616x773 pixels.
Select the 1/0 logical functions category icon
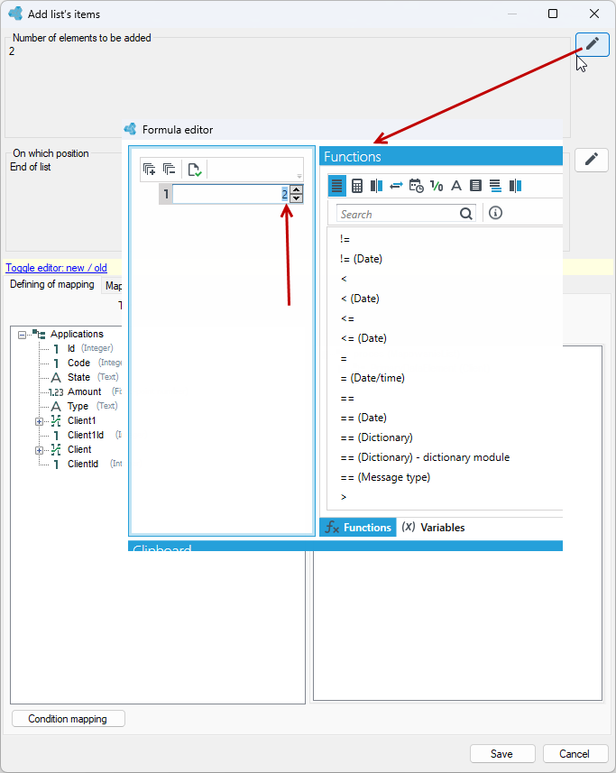tap(437, 186)
